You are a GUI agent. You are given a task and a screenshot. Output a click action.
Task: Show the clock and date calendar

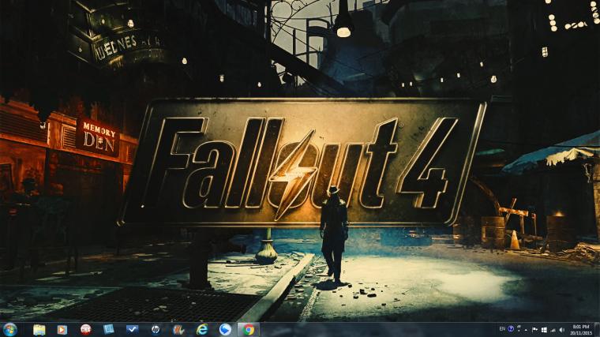[581, 330]
